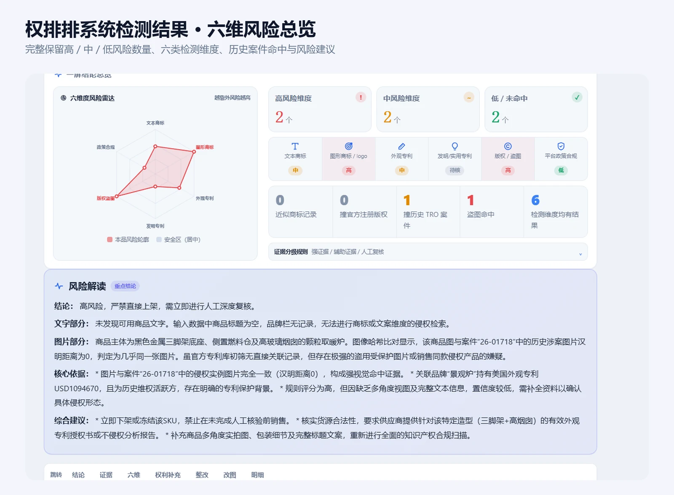Click the 外观专利 radar axis label

(x=205, y=198)
